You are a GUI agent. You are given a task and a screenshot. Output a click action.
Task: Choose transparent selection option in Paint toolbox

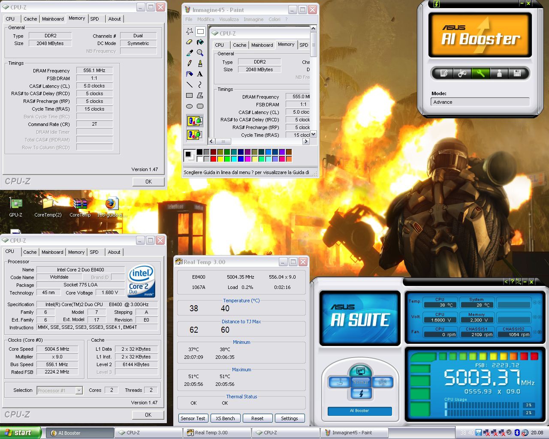click(195, 135)
